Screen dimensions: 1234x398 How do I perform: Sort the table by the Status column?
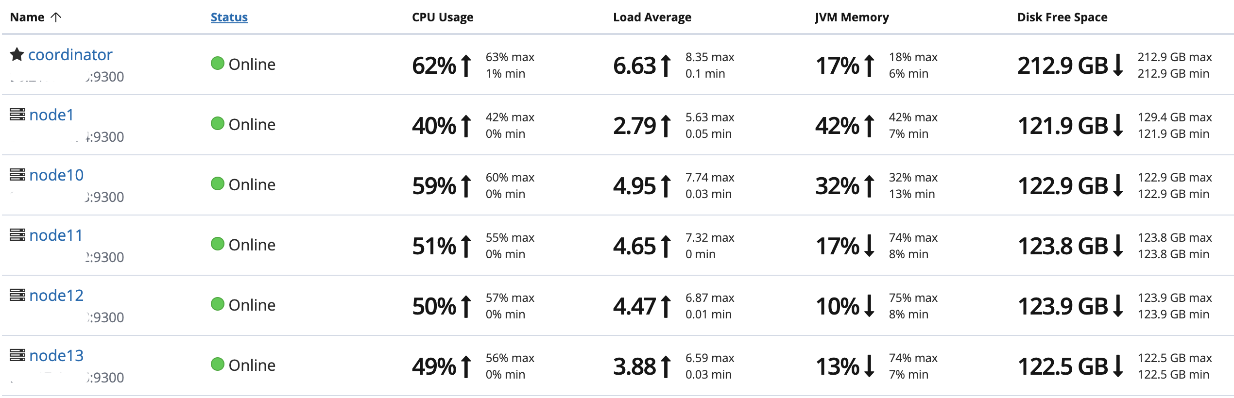[x=229, y=17]
